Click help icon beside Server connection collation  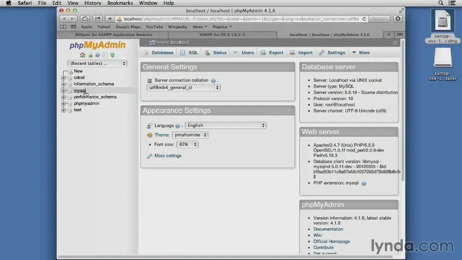213,80
